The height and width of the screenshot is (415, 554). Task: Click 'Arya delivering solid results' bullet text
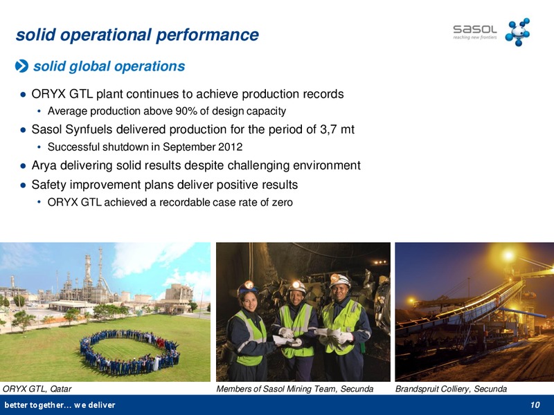click(x=196, y=165)
